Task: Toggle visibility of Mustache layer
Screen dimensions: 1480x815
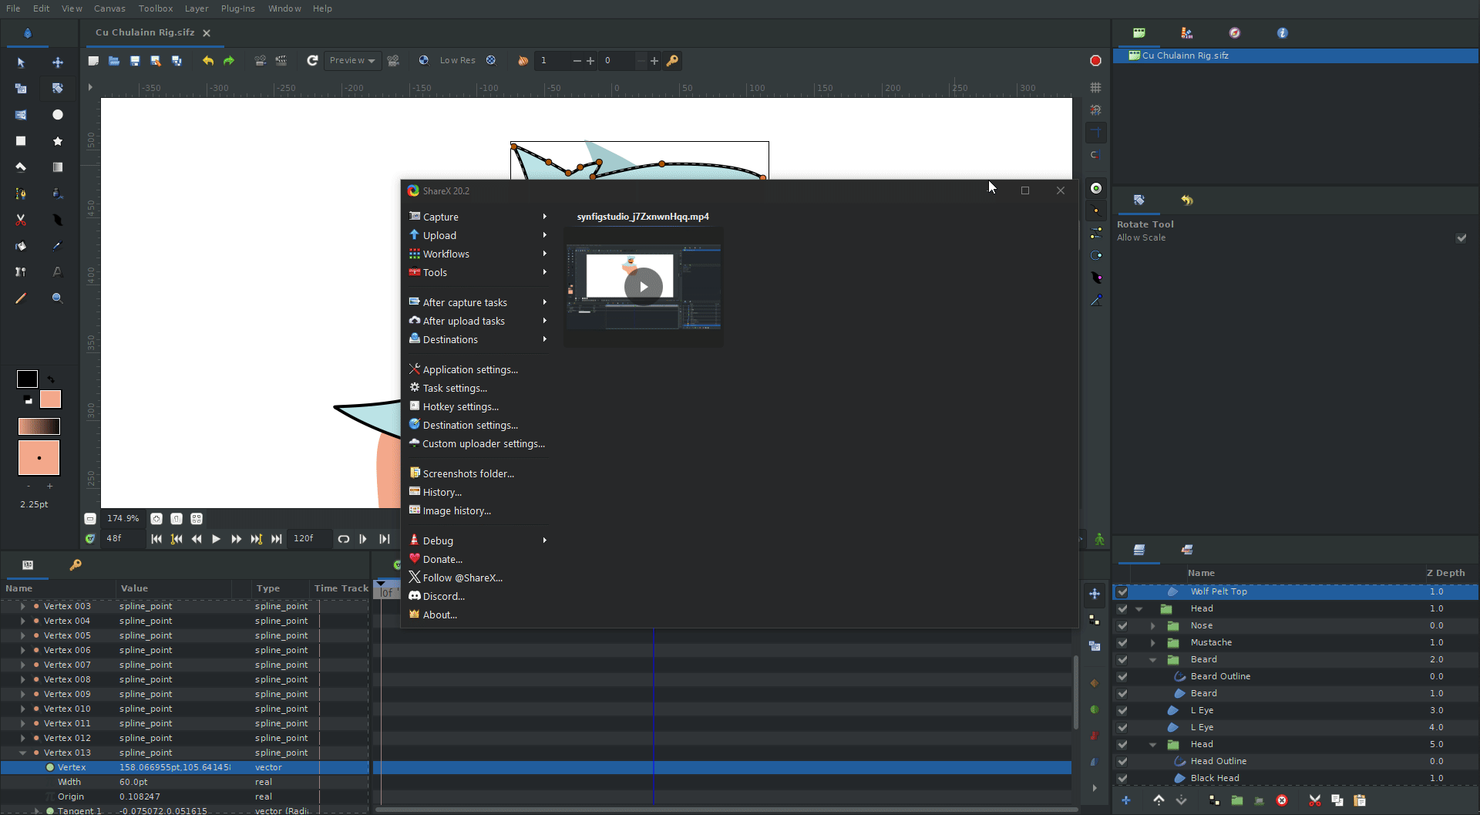Action: click(x=1122, y=643)
